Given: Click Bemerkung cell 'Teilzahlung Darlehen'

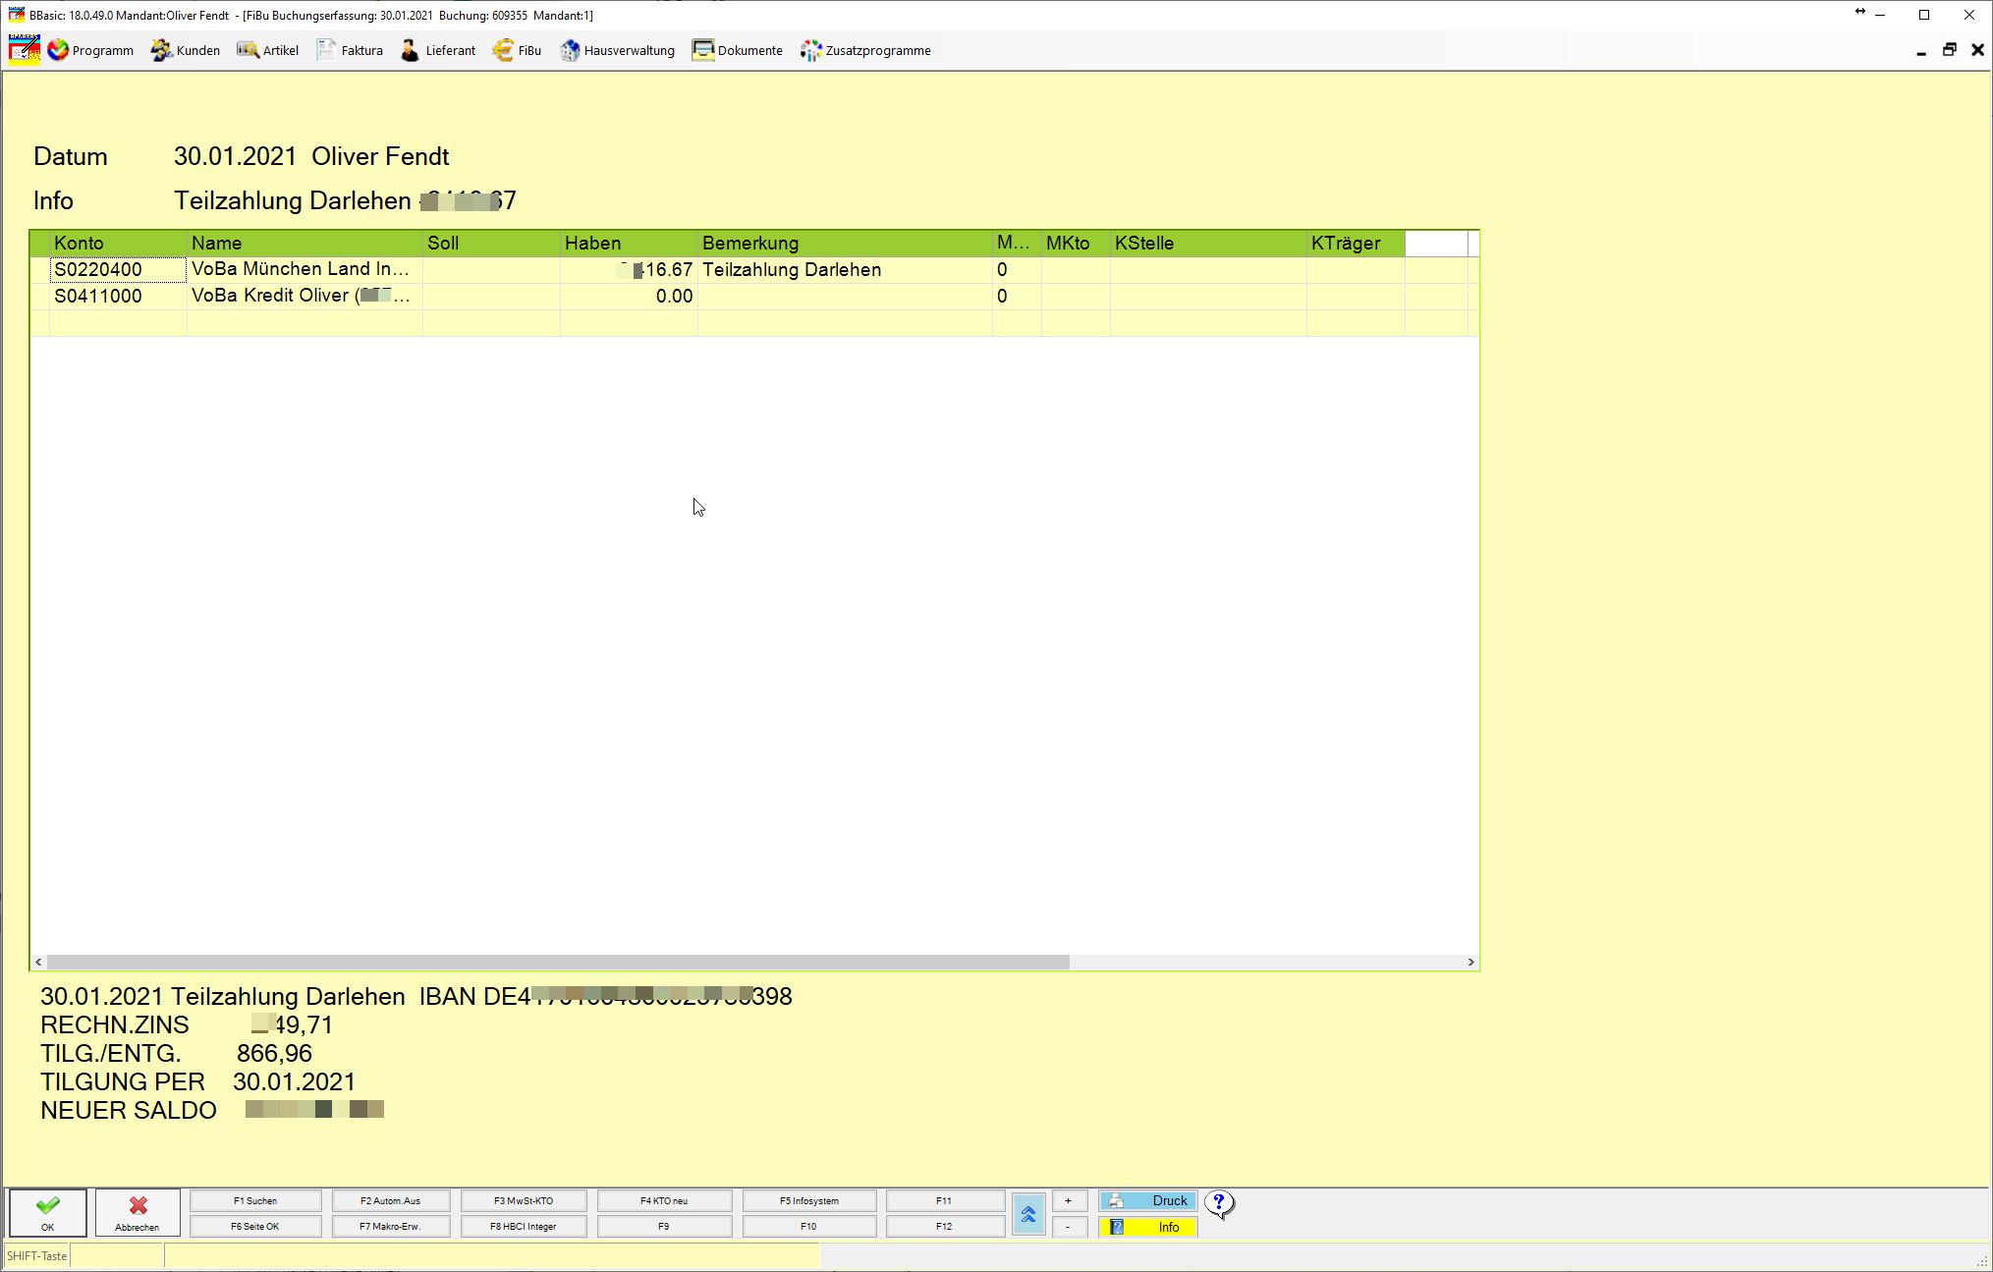Looking at the screenshot, I should pos(845,269).
